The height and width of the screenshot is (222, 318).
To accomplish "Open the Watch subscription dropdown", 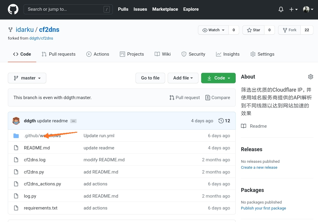I will (x=213, y=30).
